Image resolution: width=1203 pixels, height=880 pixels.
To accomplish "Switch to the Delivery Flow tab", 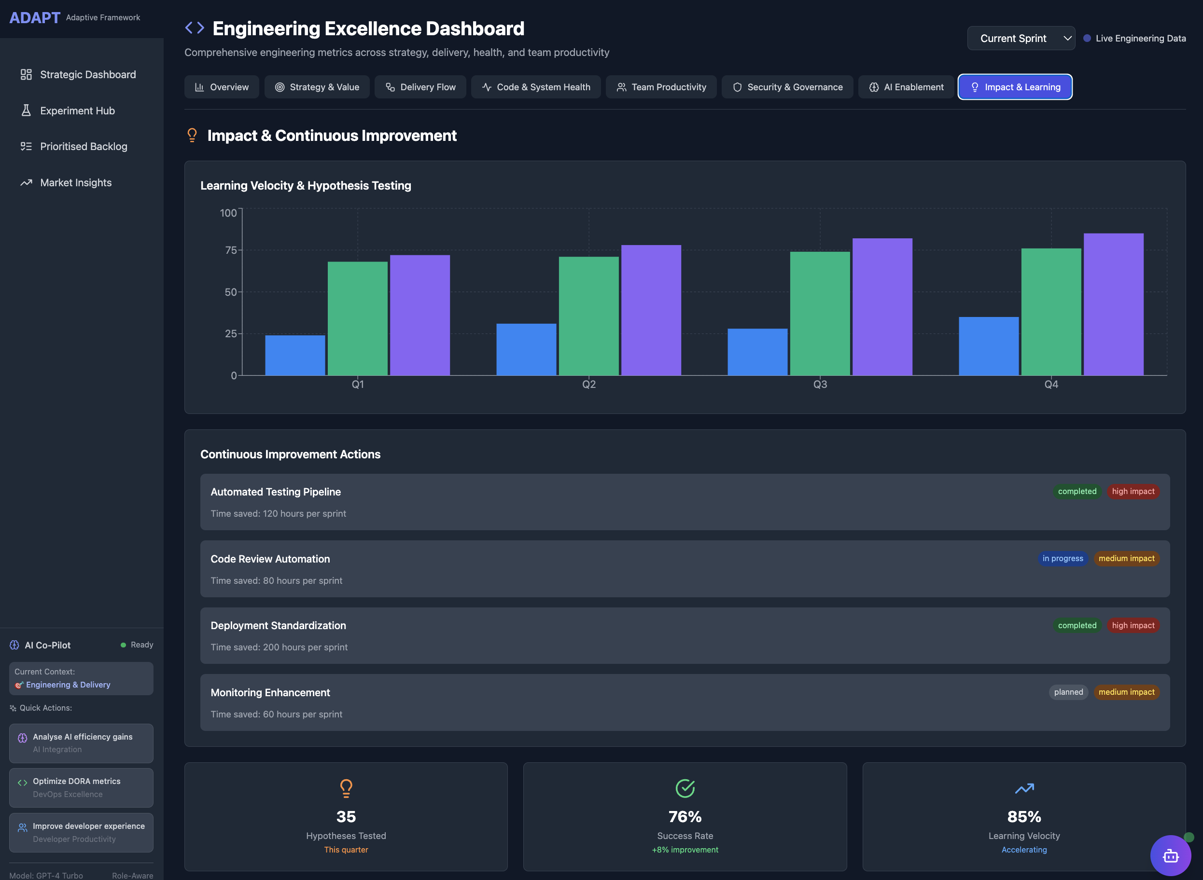I will [420, 87].
